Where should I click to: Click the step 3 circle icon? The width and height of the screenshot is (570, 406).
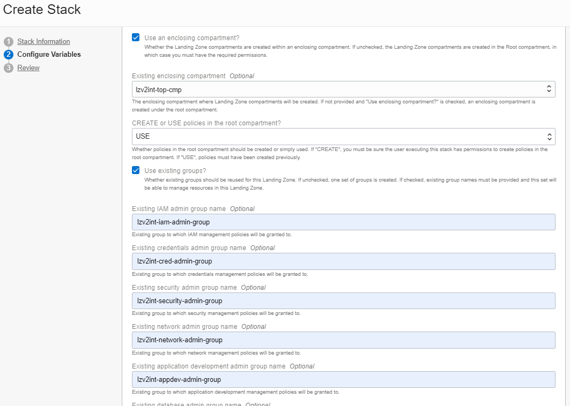coord(8,68)
